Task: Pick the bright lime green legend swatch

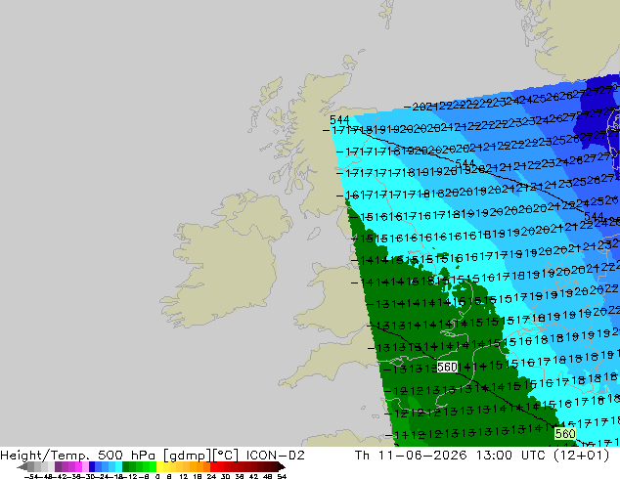Action: 153,466
